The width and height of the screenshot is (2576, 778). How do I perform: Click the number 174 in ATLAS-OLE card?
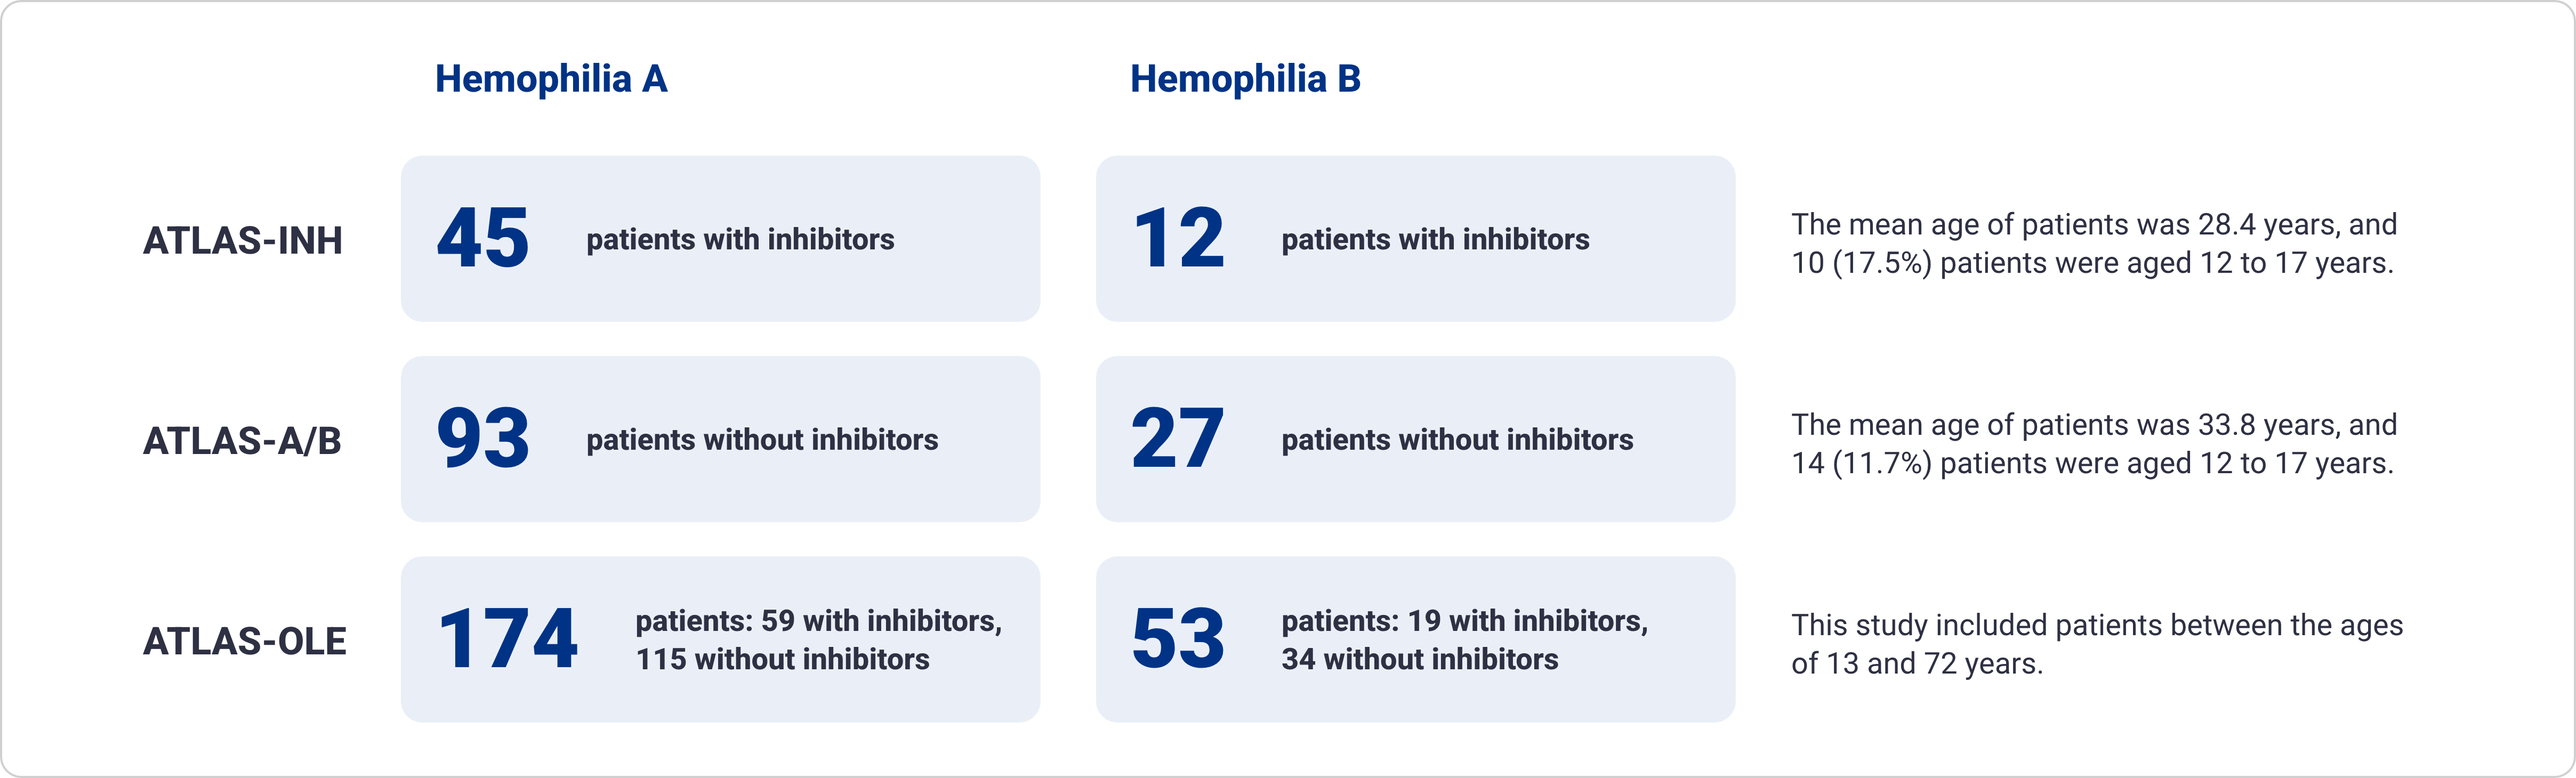[x=508, y=639]
